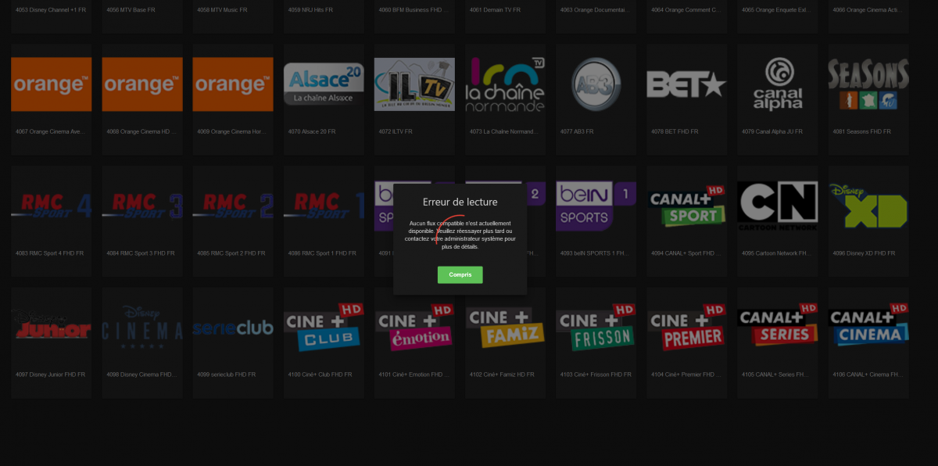This screenshot has width=938, height=466.
Task: Select the Ciné+ Frisson HD logo
Action: [596, 328]
